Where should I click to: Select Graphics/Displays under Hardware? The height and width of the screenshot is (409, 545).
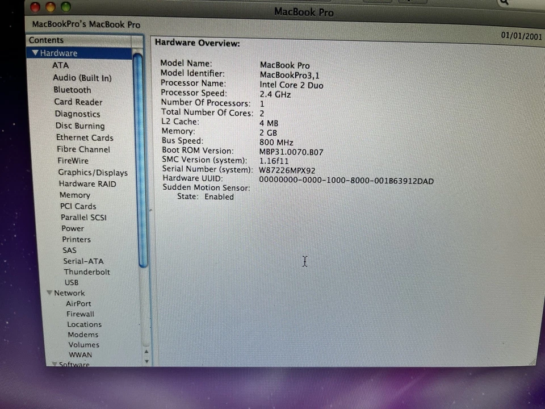93,172
